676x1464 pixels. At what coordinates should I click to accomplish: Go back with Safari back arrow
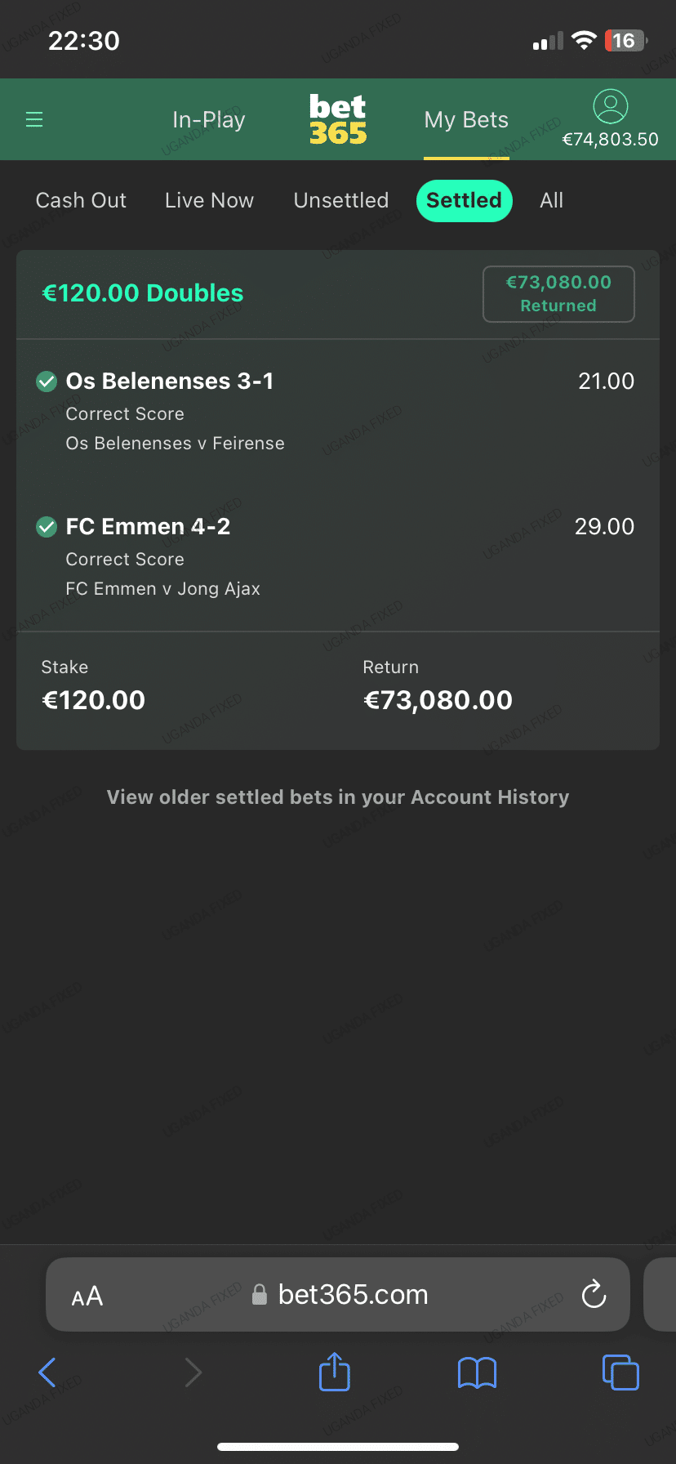[47, 1372]
